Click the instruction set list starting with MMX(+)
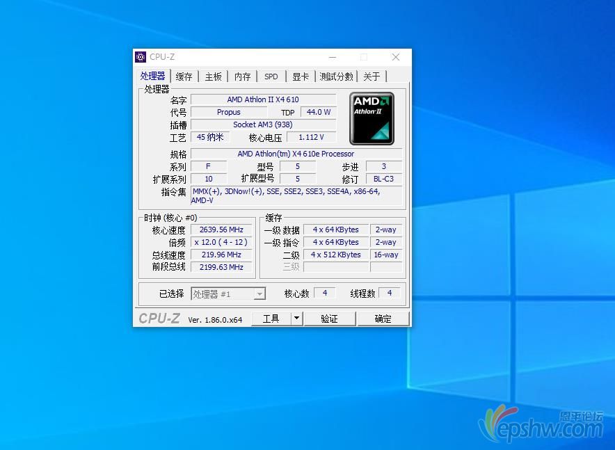The width and height of the screenshot is (615, 450). (296, 195)
